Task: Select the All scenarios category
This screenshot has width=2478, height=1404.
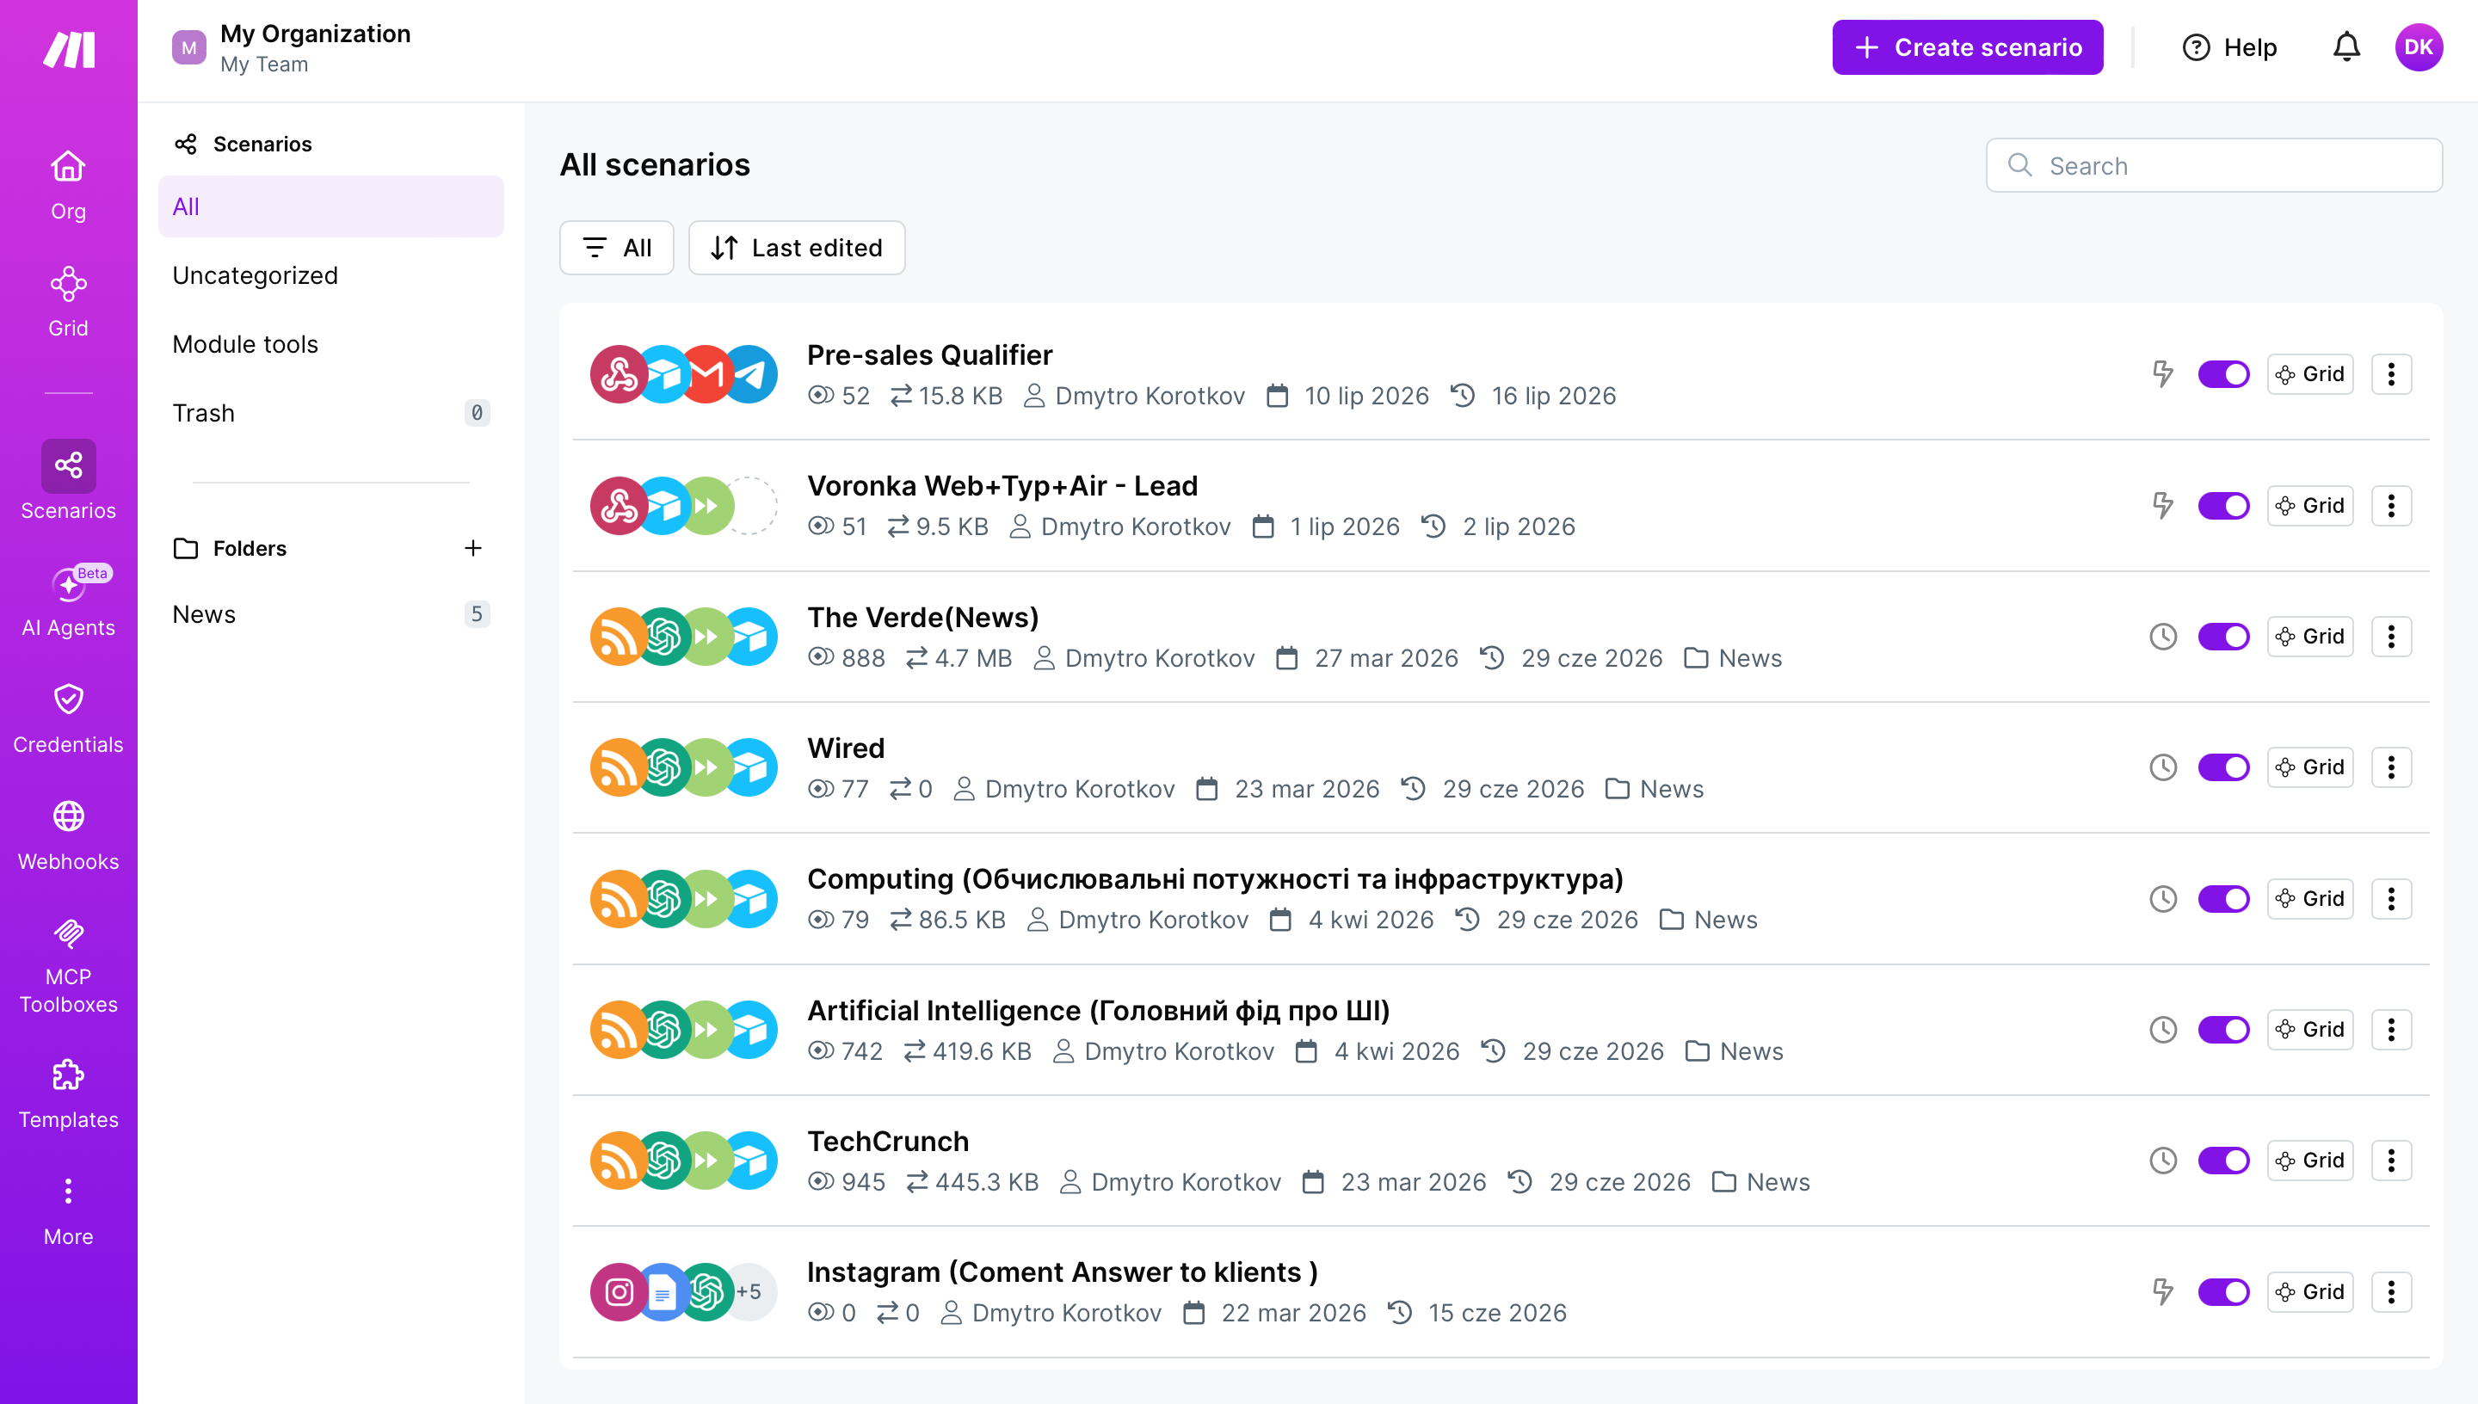Action: tap(330, 206)
